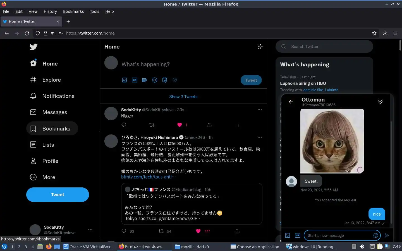Click volume icon in system tray
This screenshot has width=402, height=251.
point(362,247)
